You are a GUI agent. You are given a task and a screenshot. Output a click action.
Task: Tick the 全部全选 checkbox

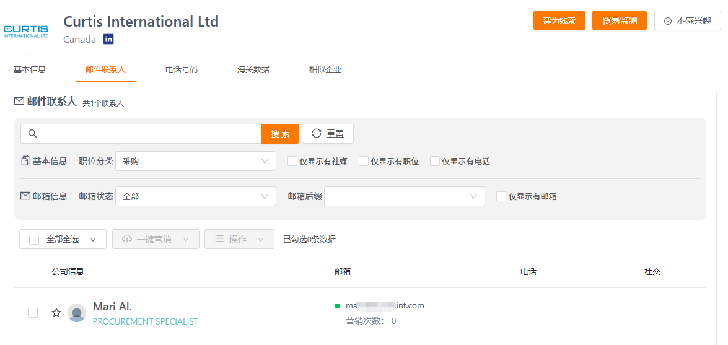pyautogui.click(x=34, y=240)
